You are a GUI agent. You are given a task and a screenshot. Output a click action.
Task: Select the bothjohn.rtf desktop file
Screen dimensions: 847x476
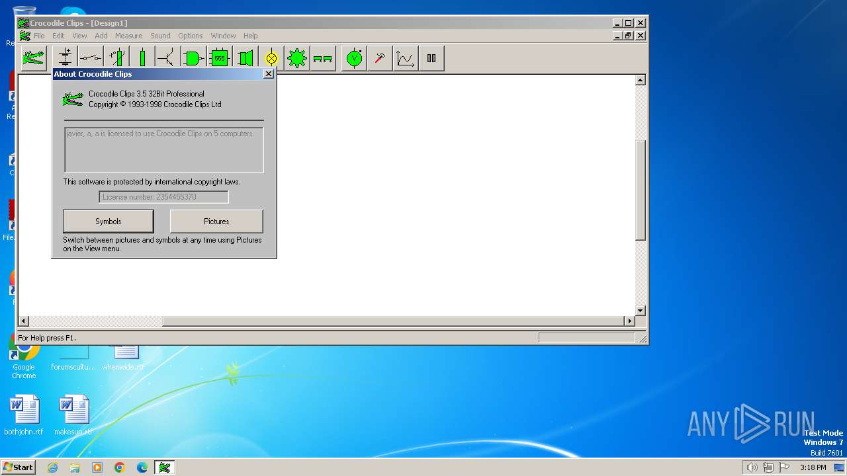pos(24,416)
